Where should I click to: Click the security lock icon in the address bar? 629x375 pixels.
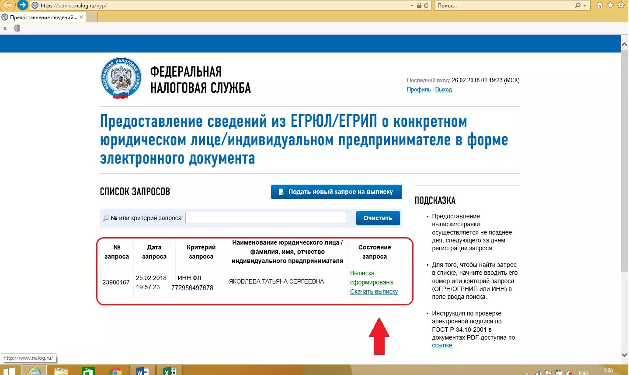tap(419, 6)
